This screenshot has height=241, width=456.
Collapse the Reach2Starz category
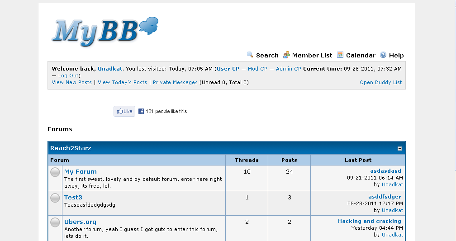pyautogui.click(x=399, y=148)
